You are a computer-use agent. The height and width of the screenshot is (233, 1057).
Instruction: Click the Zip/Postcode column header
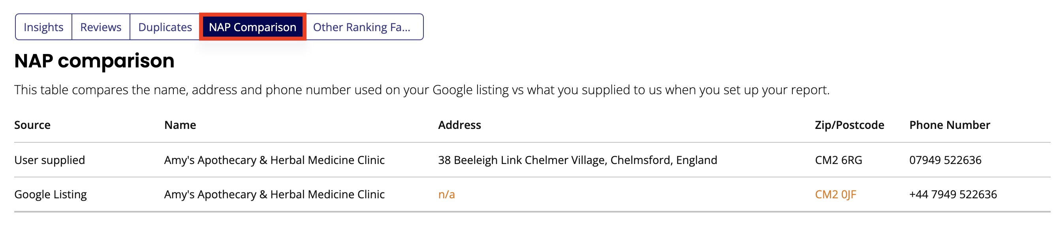point(849,125)
